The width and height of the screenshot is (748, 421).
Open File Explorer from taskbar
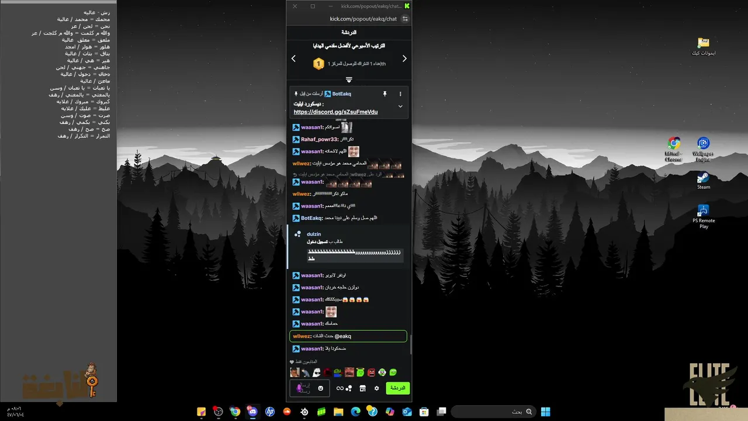click(338, 412)
